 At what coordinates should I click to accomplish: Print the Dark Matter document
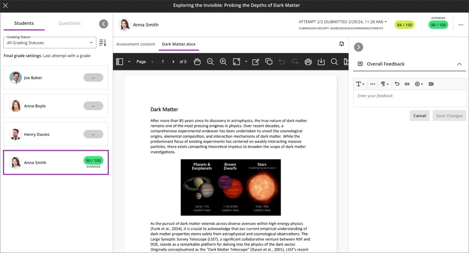click(x=308, y=62)
